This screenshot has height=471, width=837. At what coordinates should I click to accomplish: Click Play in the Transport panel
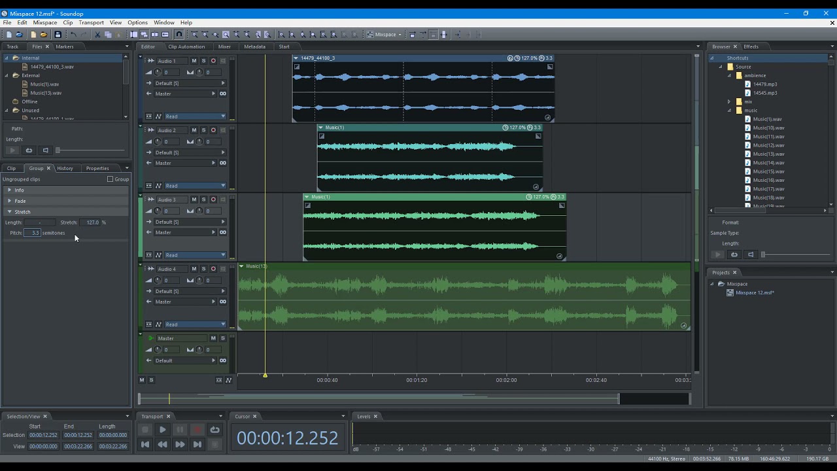tap(162, 430)
